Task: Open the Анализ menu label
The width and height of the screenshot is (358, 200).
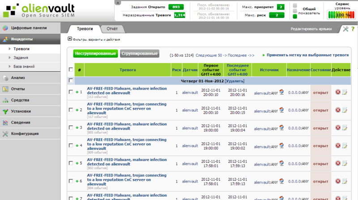Action: point(18,77)
